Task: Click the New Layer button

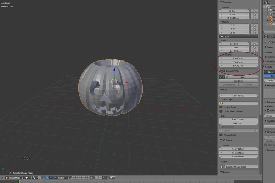Action: point(238,81)
